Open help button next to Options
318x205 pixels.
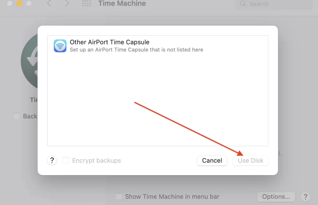point(306,197)
